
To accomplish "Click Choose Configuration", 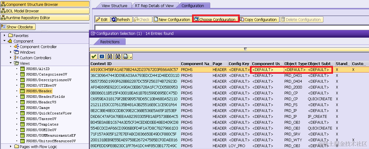I will 215,19.
